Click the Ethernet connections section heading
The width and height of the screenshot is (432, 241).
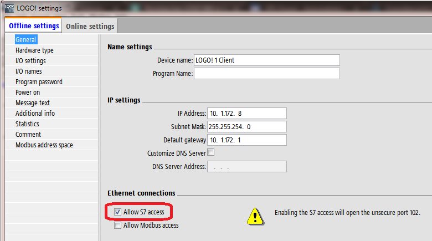[141, 193]
